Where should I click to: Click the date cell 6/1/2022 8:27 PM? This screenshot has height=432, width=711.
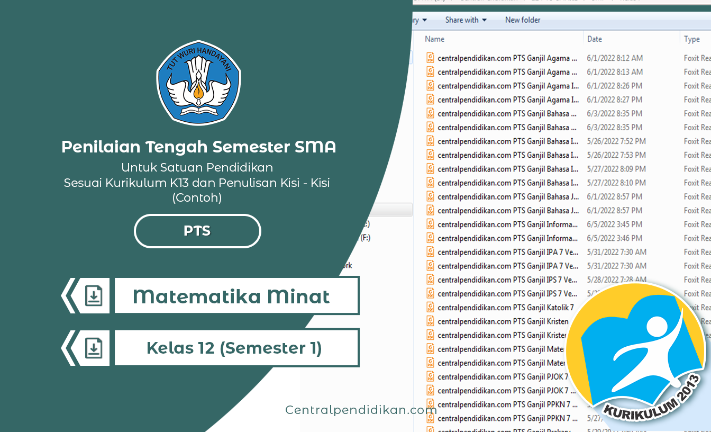(x=614, y=100)
